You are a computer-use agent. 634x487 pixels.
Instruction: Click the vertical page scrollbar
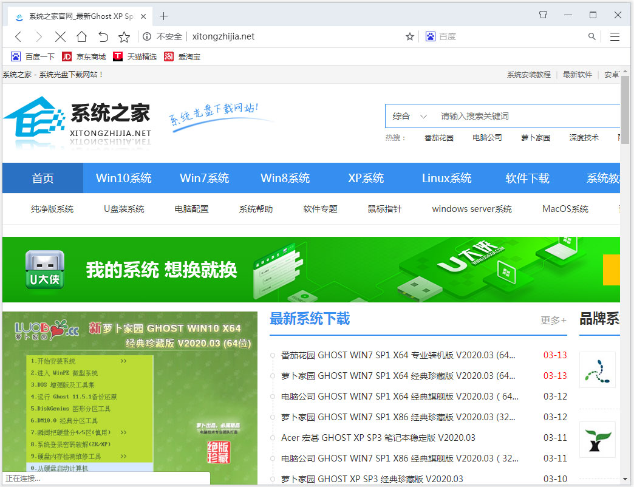(x=625, y=273)
